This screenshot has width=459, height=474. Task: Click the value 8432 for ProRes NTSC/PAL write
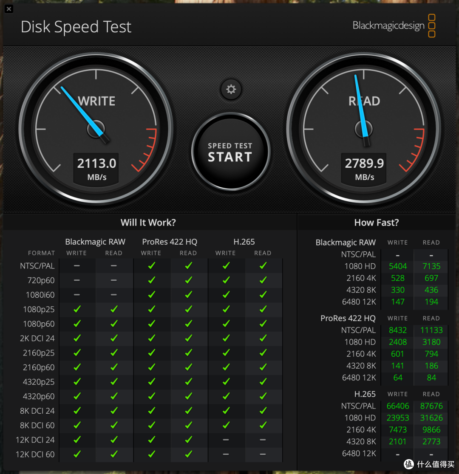[397, 330]
